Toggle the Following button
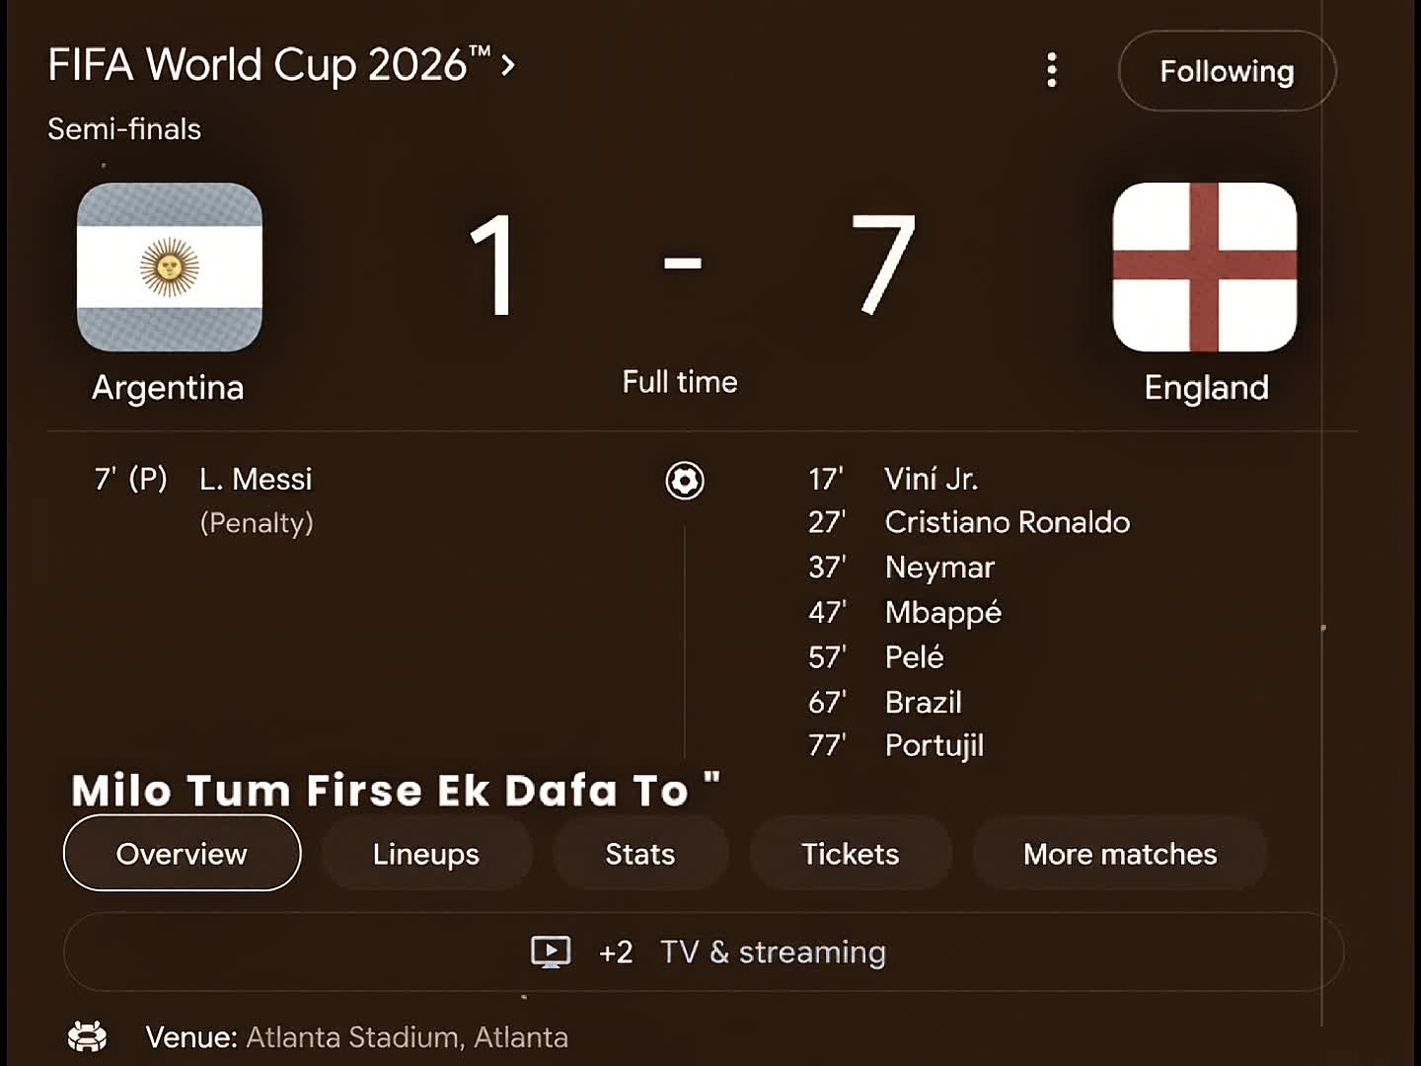This screenshot has width=1421, height=1066. pos(1227,71)
